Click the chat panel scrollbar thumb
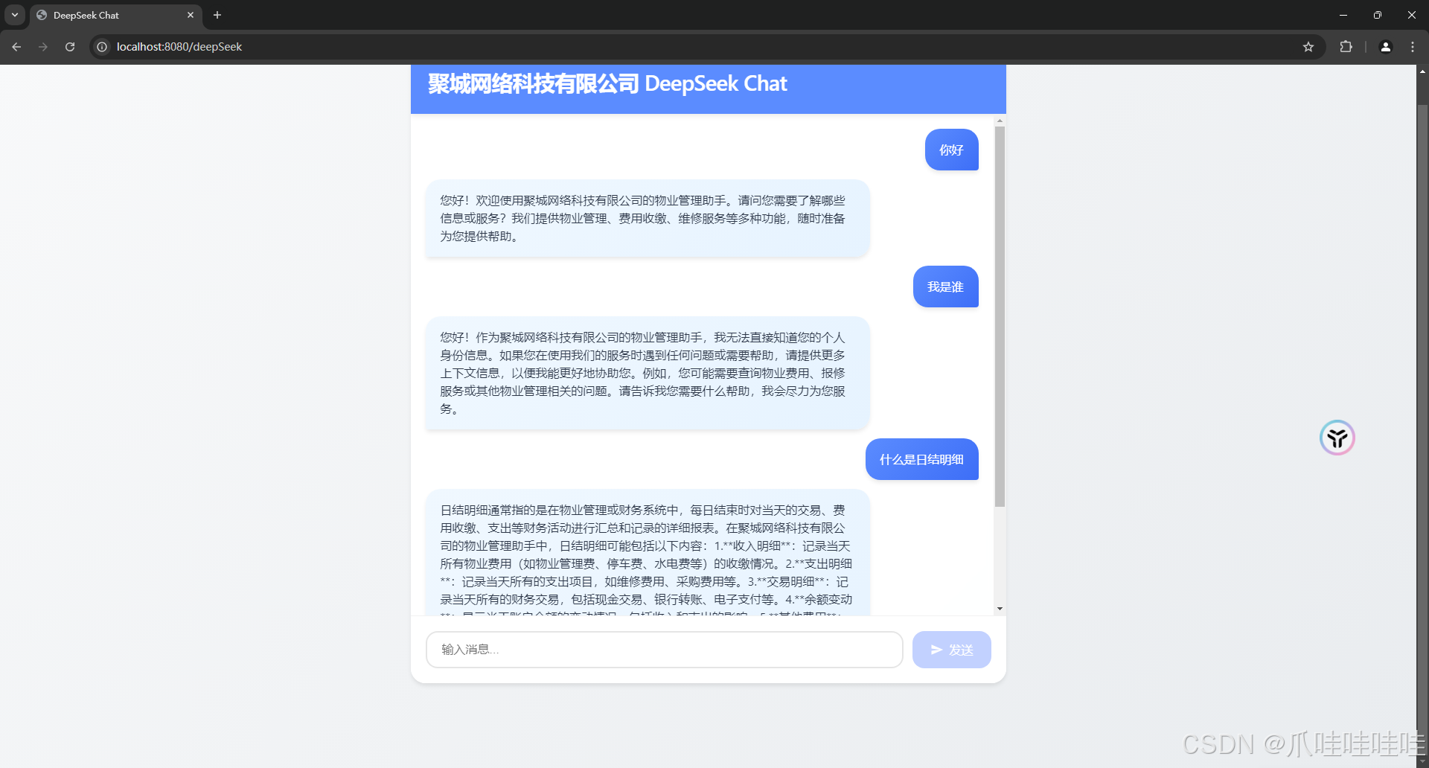Viewport: 1429px width, 768px height. pyautogui.click(x=1000, y=316)
